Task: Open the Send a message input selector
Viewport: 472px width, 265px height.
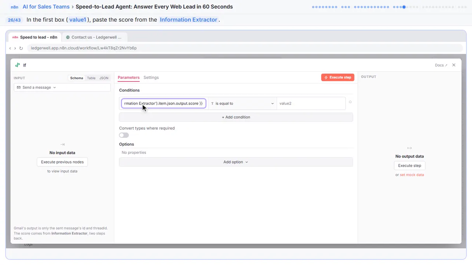Action: [62, 88]
